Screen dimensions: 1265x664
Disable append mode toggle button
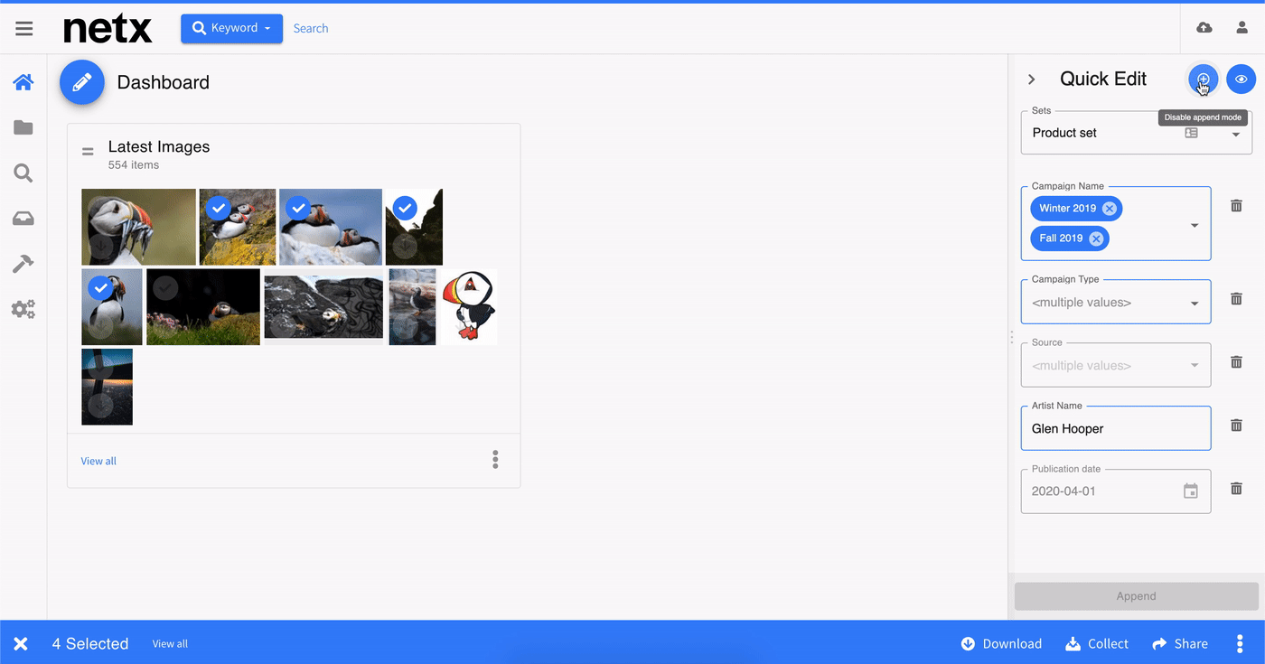1203,79
